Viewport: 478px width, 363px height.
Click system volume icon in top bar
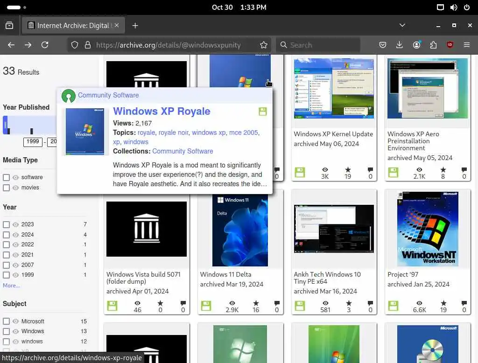(x=454, y=7)
